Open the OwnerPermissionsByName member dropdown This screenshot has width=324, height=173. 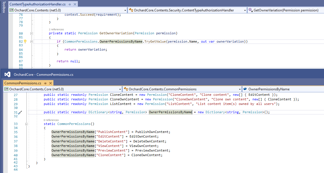tap(283, 89)
